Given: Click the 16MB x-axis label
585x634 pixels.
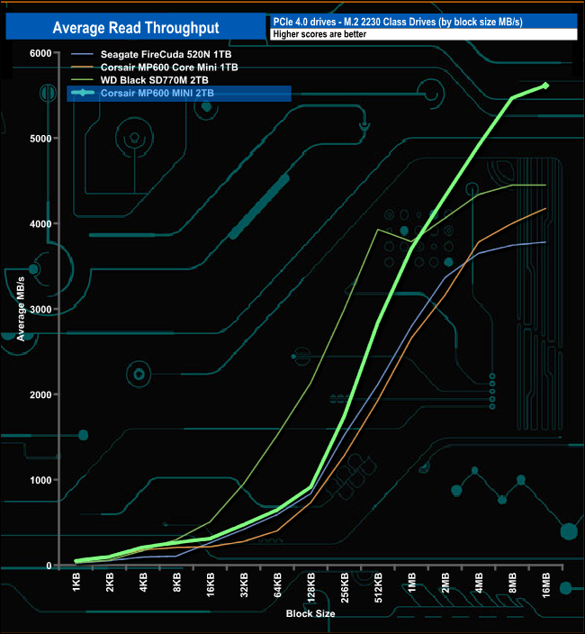Looking at the screenshot, I should (545, 585).
